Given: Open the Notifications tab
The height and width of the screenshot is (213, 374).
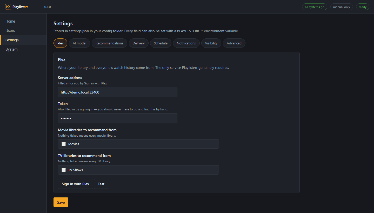Looking at the screenshot, I should (x=186, y=43).
